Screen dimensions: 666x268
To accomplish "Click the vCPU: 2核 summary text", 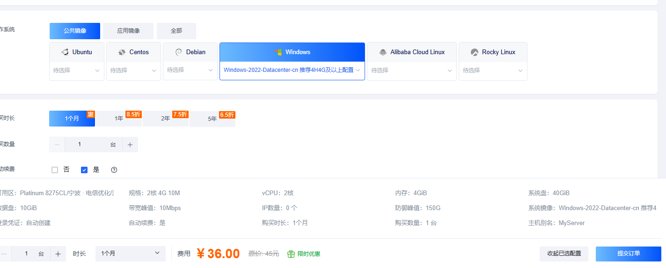I will pos(278,193).
